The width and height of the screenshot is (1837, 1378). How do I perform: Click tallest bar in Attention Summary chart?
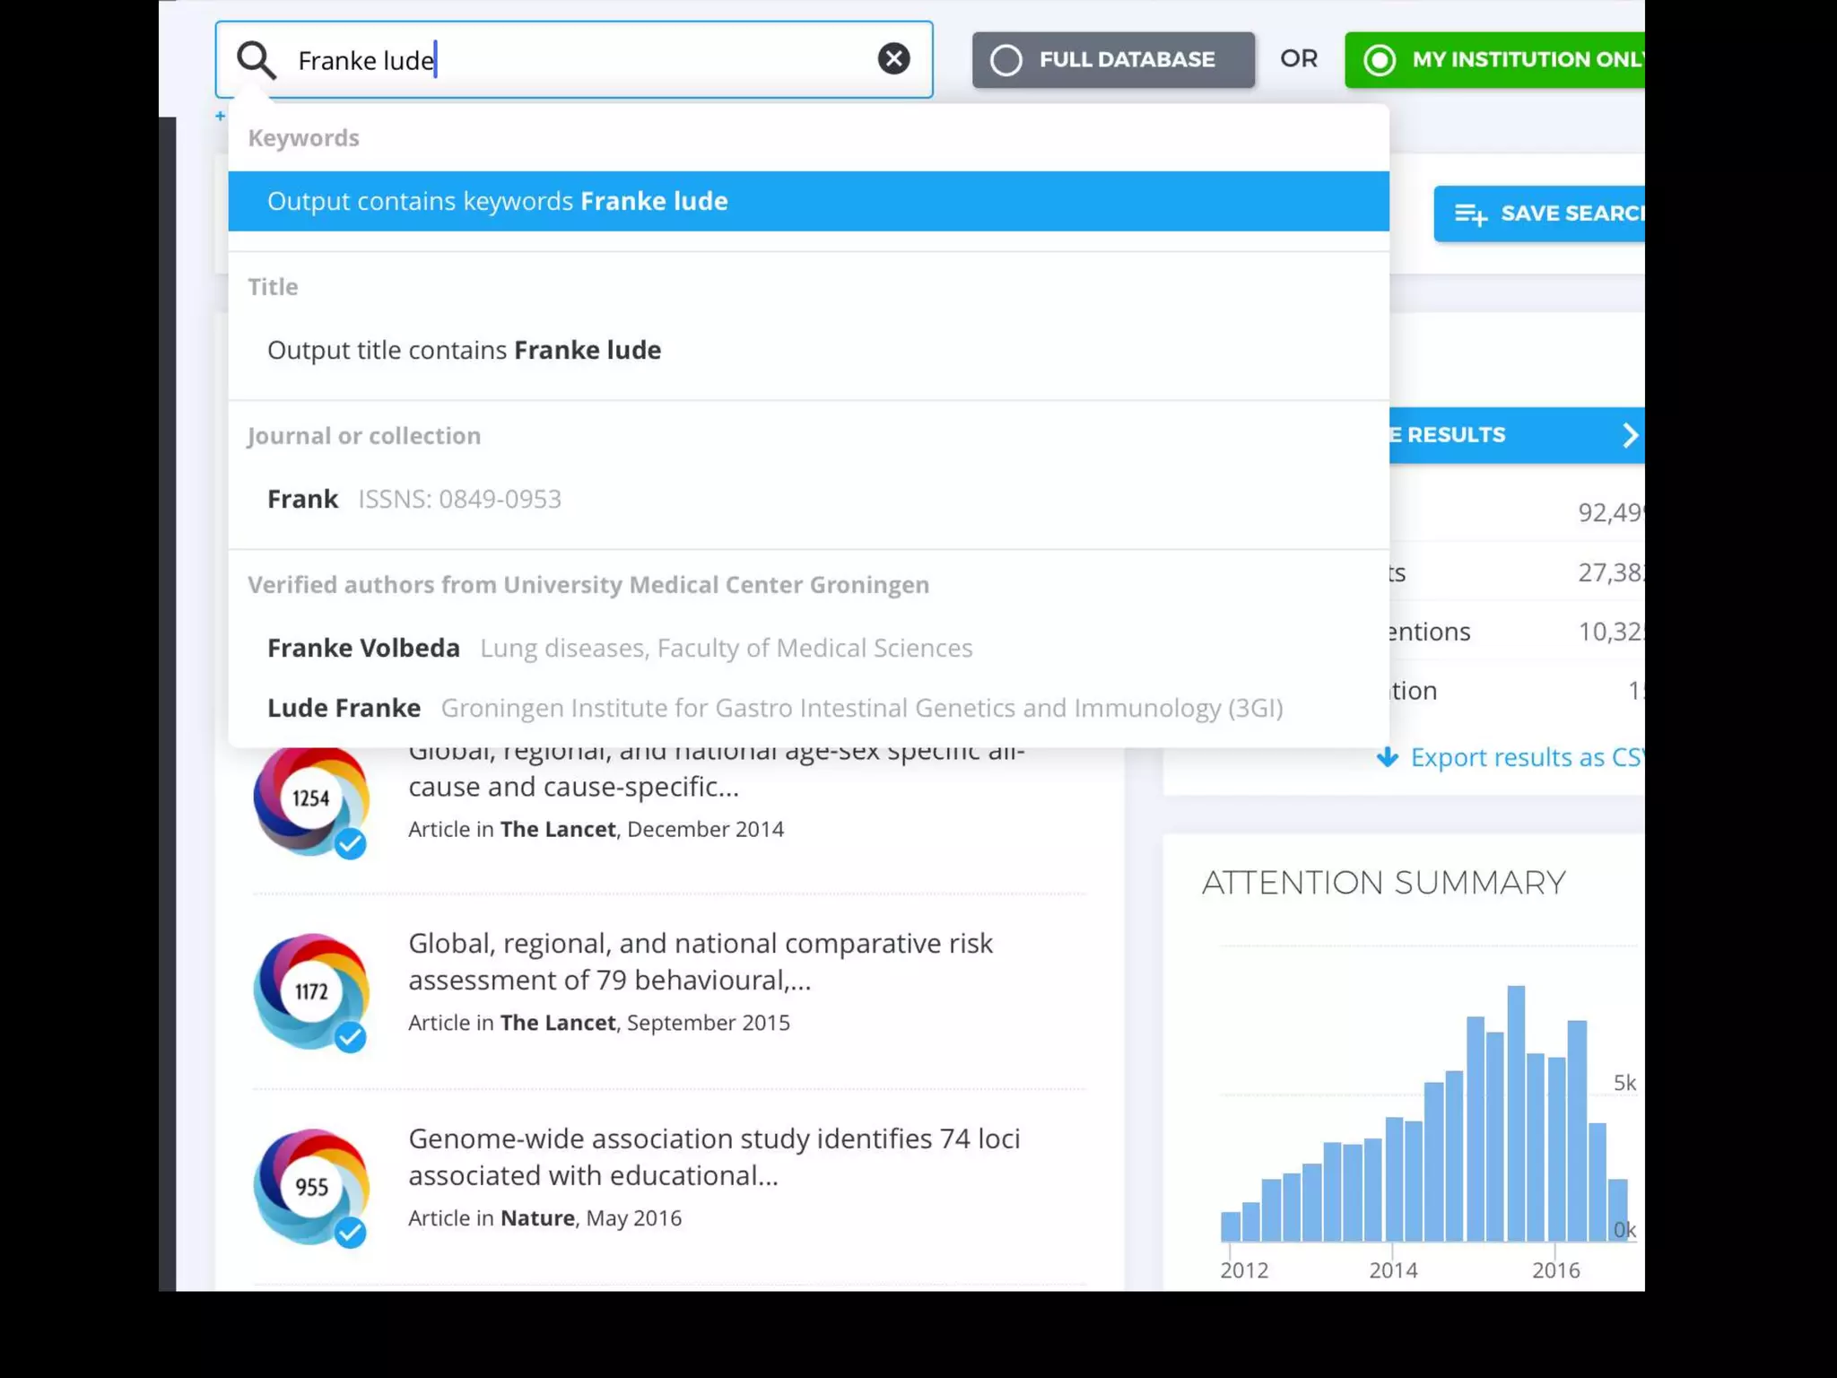[x=1516, y=1112]
